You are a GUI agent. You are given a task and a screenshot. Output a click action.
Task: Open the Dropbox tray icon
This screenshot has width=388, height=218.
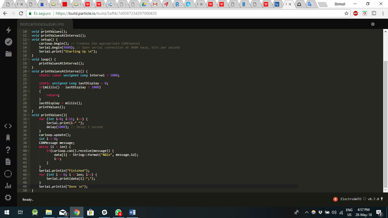[x=320, y=212]
